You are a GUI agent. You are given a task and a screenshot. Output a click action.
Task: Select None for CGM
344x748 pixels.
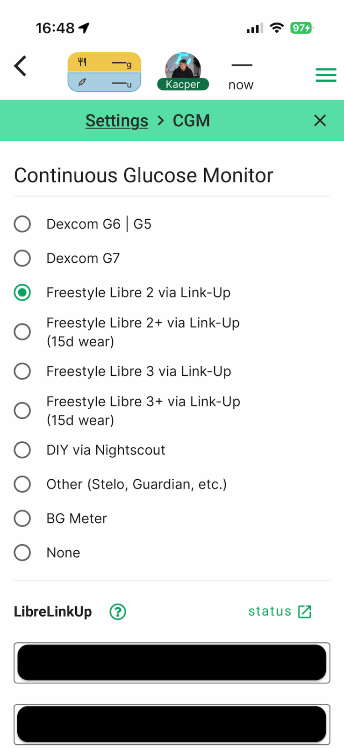pyautogui.click(x=22, y=553)
